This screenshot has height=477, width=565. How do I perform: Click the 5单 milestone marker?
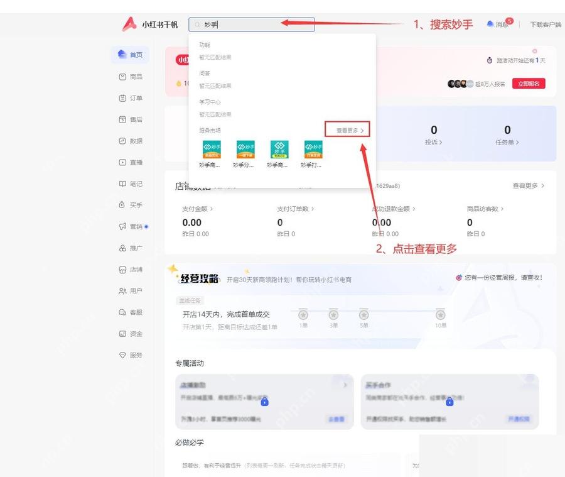tap(363, 315)
